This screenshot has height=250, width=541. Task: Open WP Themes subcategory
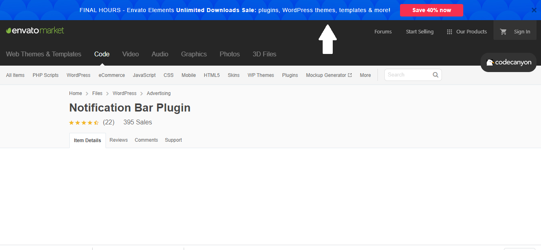[261, 75]
